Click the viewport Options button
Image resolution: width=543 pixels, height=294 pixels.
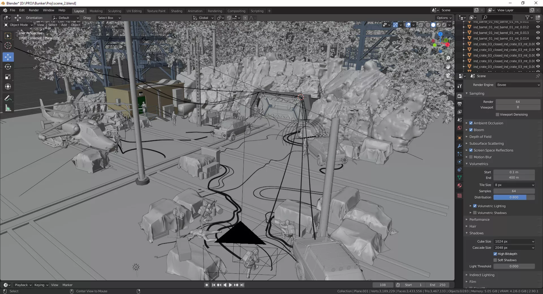[444, 18]
